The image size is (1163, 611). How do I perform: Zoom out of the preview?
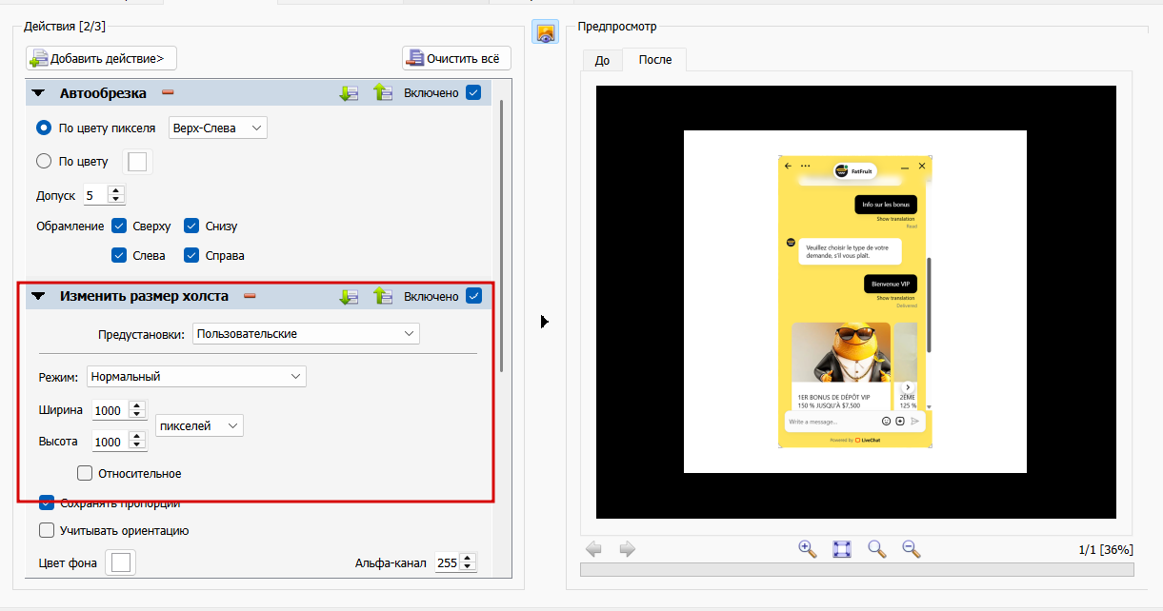click(x=911, y=548)
